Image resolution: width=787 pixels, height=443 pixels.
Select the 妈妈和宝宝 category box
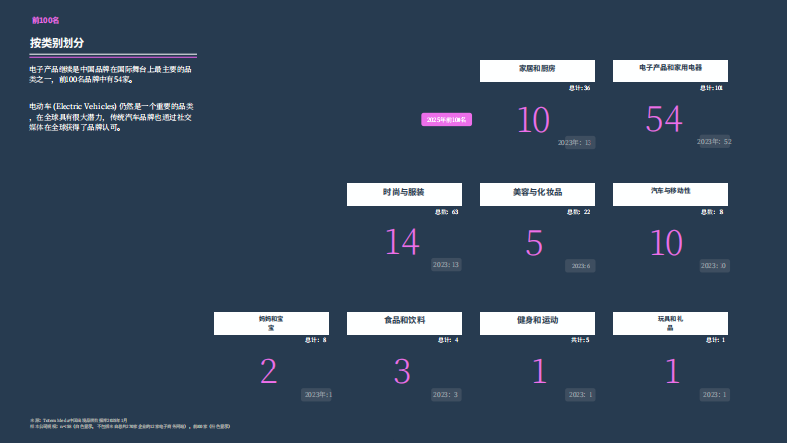pyautogui.click(x=271, y=323)
